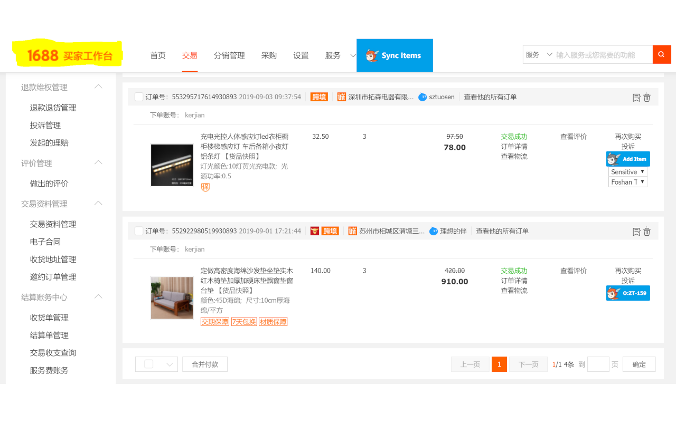Open the sofa cushion product thumbnail
676x422 pixels.
coord(172,298)
